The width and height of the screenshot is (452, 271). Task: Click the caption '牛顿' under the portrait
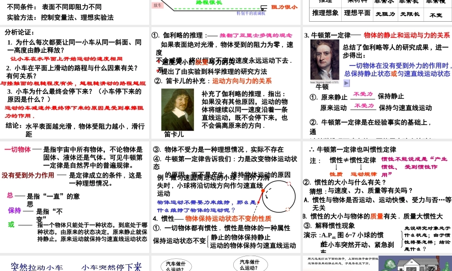click(322, 87)
